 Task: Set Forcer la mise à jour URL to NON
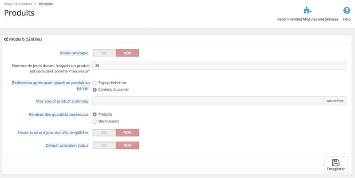coord(127,132)
